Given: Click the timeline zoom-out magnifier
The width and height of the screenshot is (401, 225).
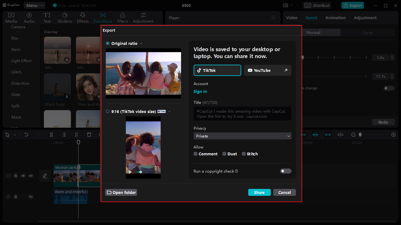Looking at the screenshot, I should [x=353, y=135].
